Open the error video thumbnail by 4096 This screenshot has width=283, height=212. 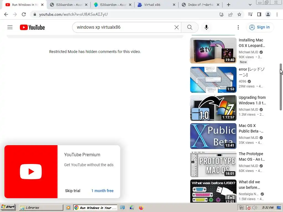click(213, 80)
